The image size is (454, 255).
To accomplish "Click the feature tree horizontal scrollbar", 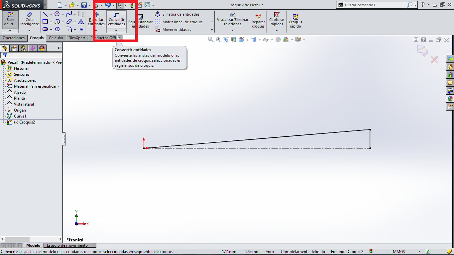I will coord(31,239).
